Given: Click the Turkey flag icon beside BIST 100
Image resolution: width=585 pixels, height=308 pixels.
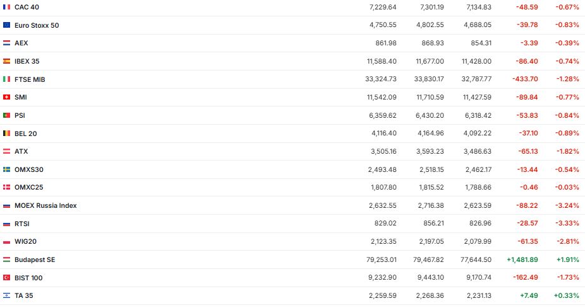Looking at the screenshot, I should click(x=6, y=278).
